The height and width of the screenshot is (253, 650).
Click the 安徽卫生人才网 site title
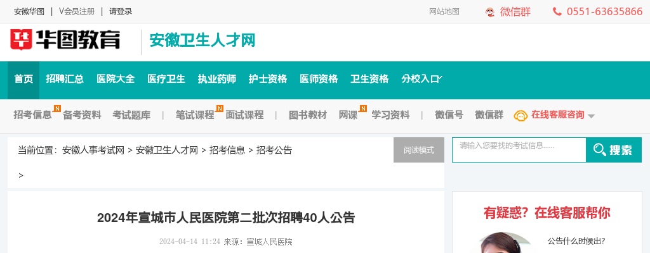tap(202, 40)
